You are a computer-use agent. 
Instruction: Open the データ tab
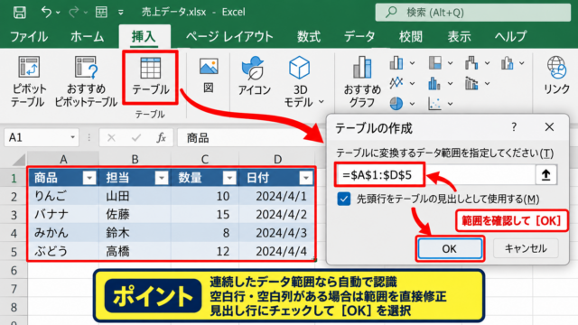[x=359, y=36]
